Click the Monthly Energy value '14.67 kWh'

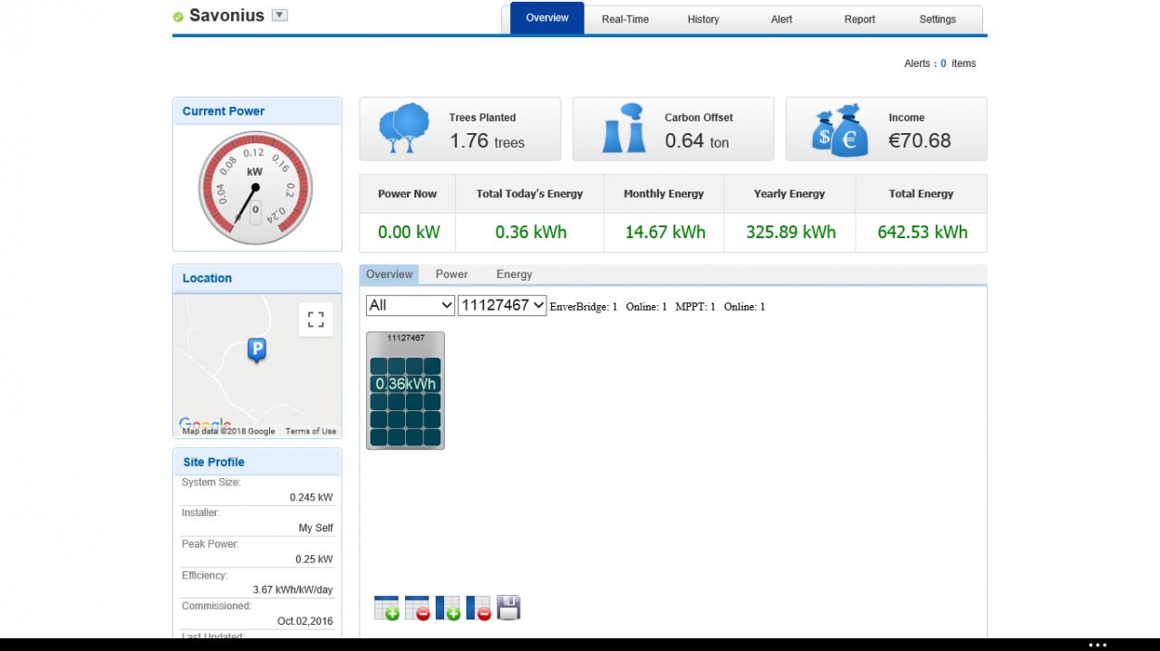(x=665, y=232)
